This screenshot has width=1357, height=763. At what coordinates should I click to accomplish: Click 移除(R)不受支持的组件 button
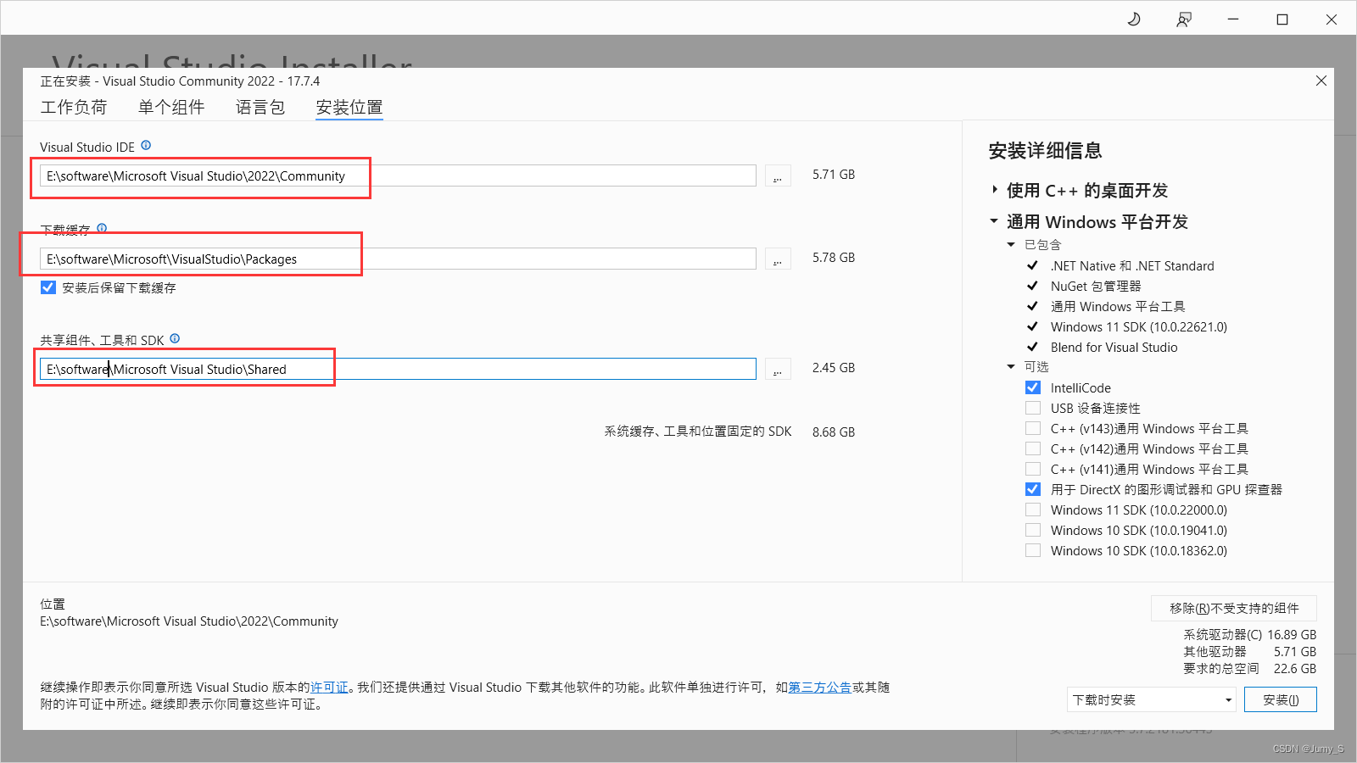pos(1234,608)
